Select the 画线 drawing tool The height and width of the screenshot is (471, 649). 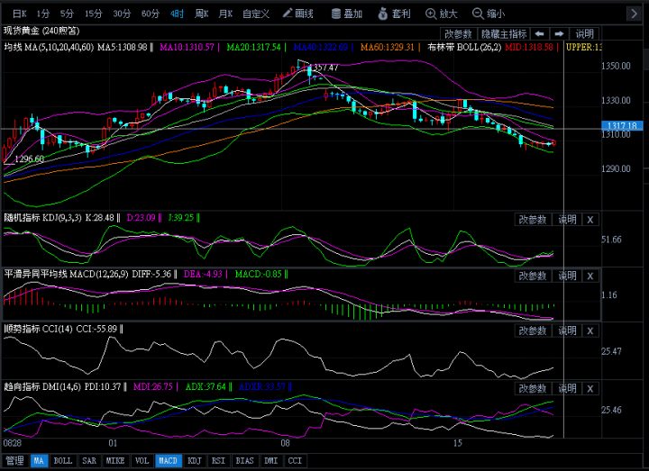297,14
